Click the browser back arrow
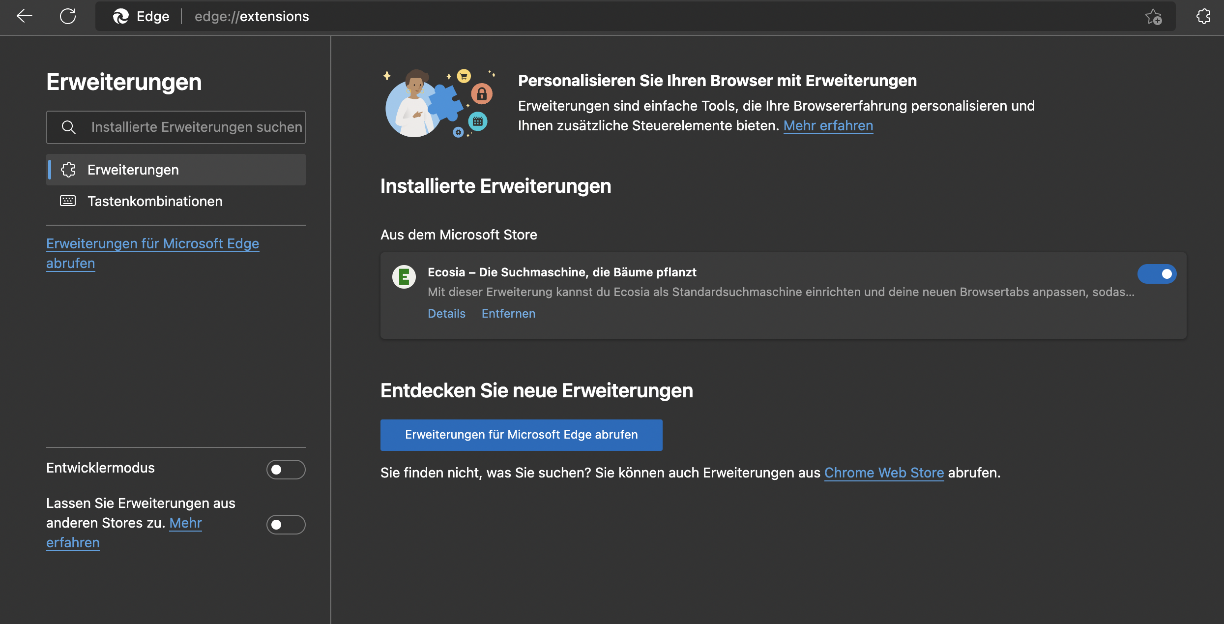Screen dimensions: 1224x624 [x=24, y=16]
